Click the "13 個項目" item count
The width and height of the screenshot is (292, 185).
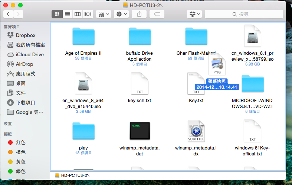tap(83, 153)
